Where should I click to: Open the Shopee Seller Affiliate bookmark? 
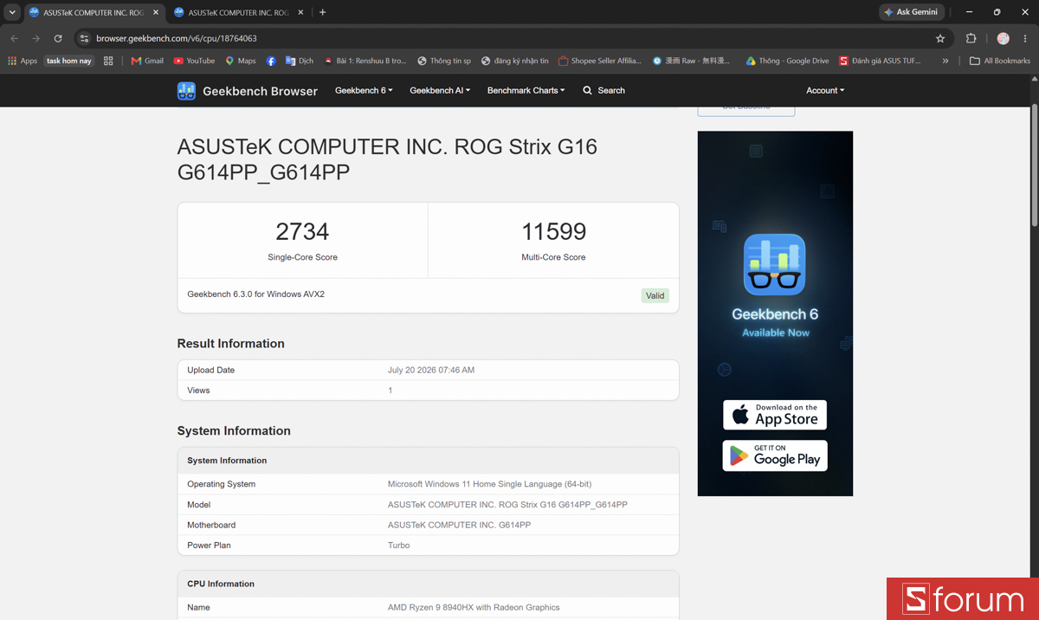click(x=600, y=61)
